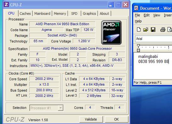Click the Package value Socket AM2+ (940)

pos(62,36)
